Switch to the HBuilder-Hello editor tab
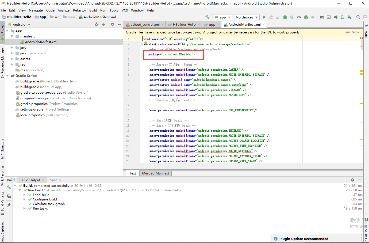 [x=184, y=24]
